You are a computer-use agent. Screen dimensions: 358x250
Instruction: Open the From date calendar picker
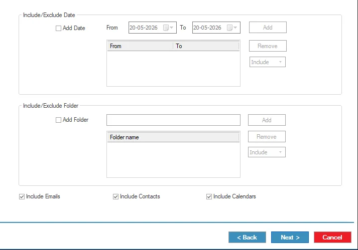169,28
